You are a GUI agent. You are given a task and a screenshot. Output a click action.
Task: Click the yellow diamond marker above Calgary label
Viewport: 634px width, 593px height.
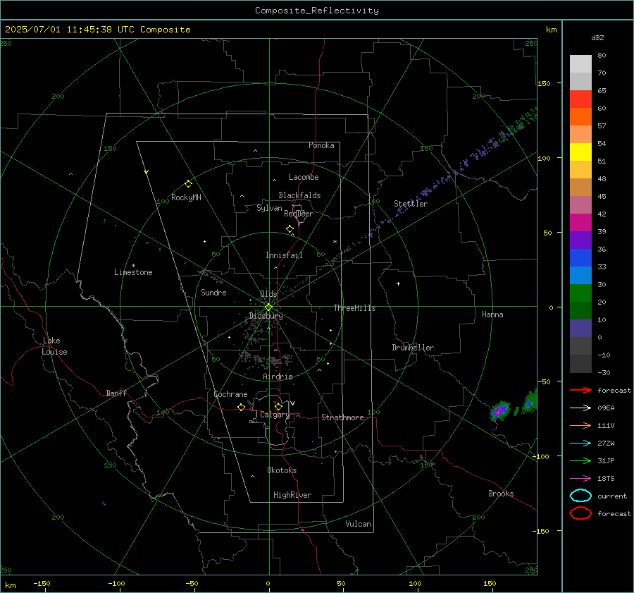(278, 406)
